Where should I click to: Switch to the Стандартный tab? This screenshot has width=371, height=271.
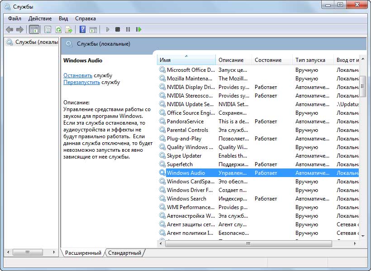click(124, 253)
